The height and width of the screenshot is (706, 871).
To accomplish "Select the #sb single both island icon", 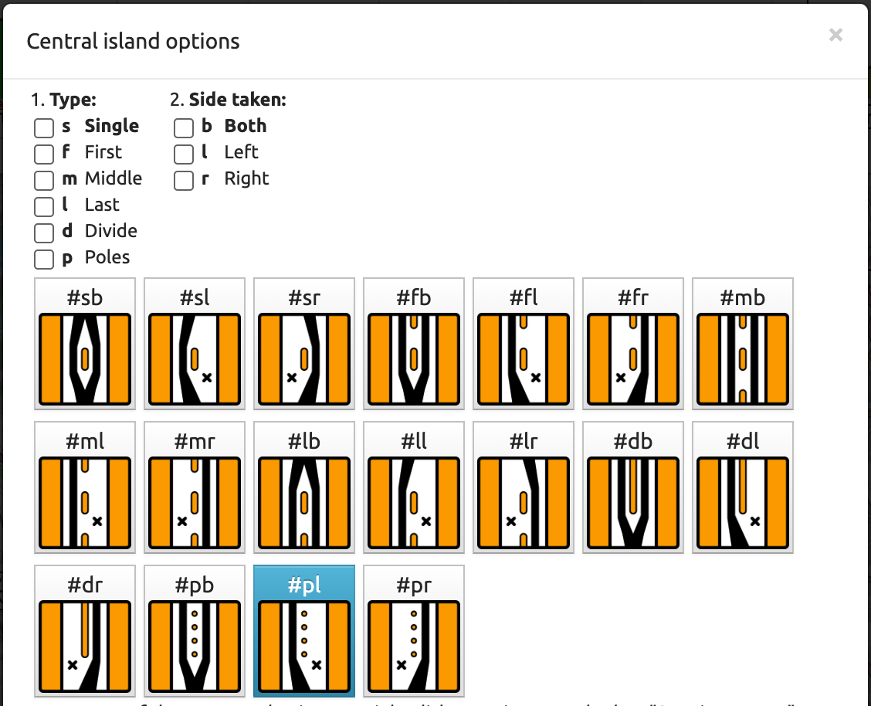I will (85, 344).
